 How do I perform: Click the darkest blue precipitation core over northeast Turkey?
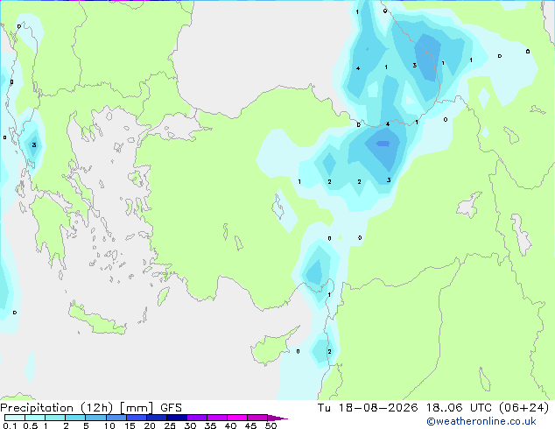click(x=383, y=144)
